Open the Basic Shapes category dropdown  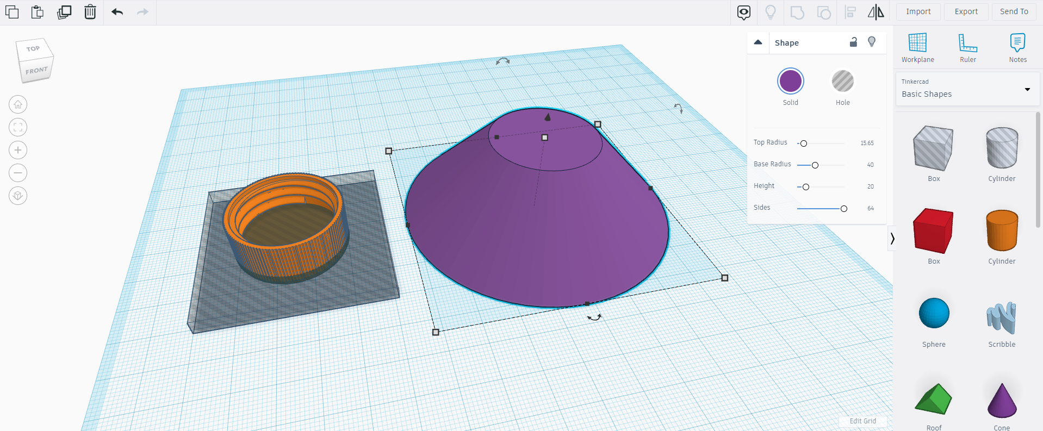tap(967, 89)
